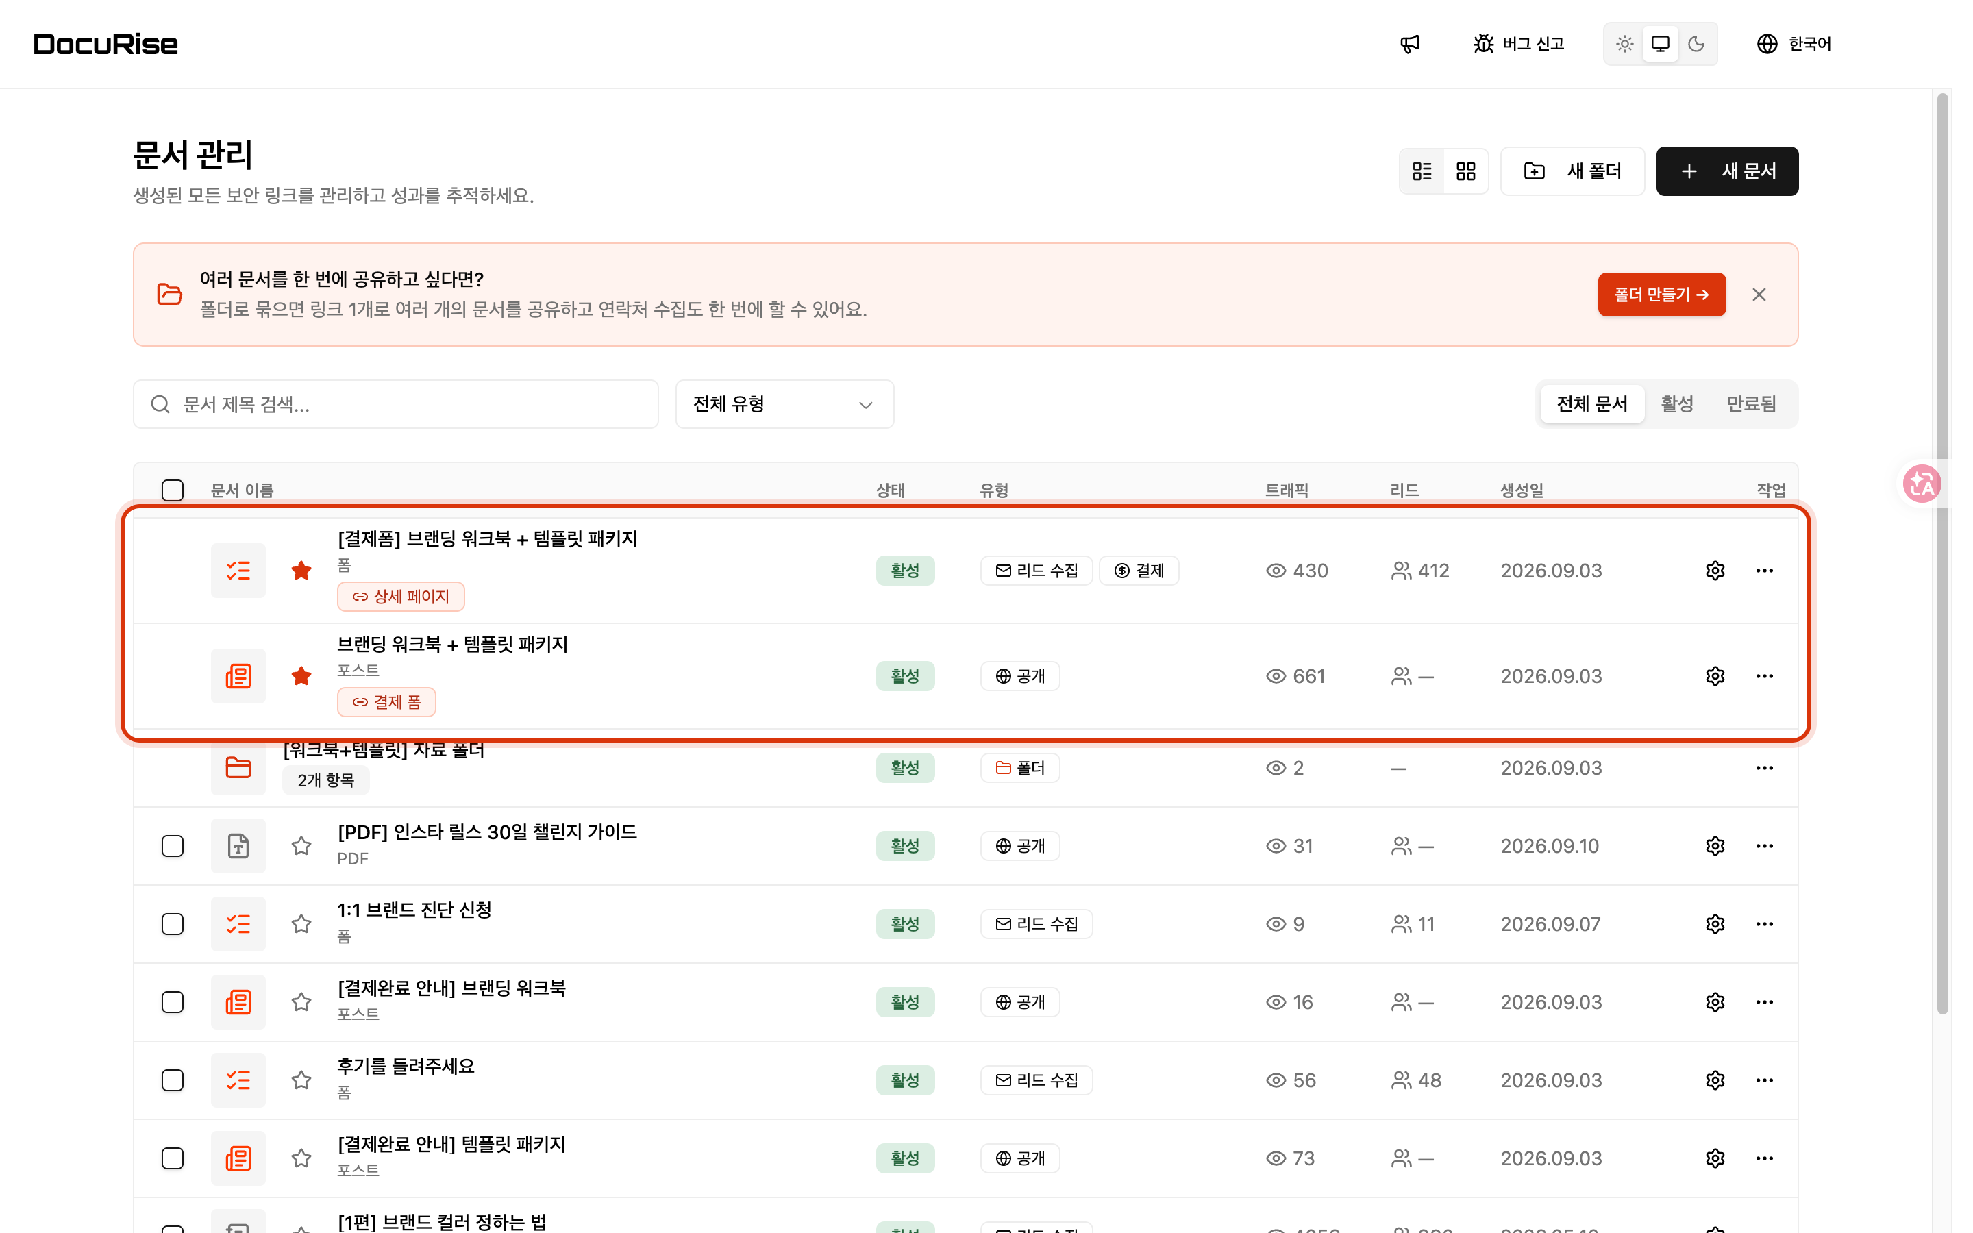Unstar the [결제폼] 브랜딩 워크북 form
This screenshot has height=1233, width=1973.
coord(301,571)
